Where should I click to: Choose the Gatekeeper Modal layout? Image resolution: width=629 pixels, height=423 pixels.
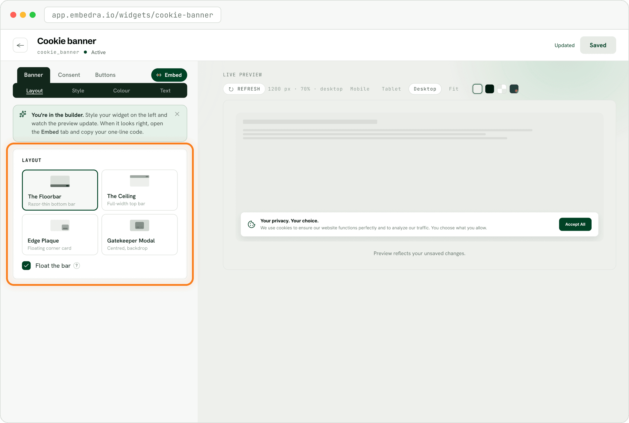pos(139,235)
